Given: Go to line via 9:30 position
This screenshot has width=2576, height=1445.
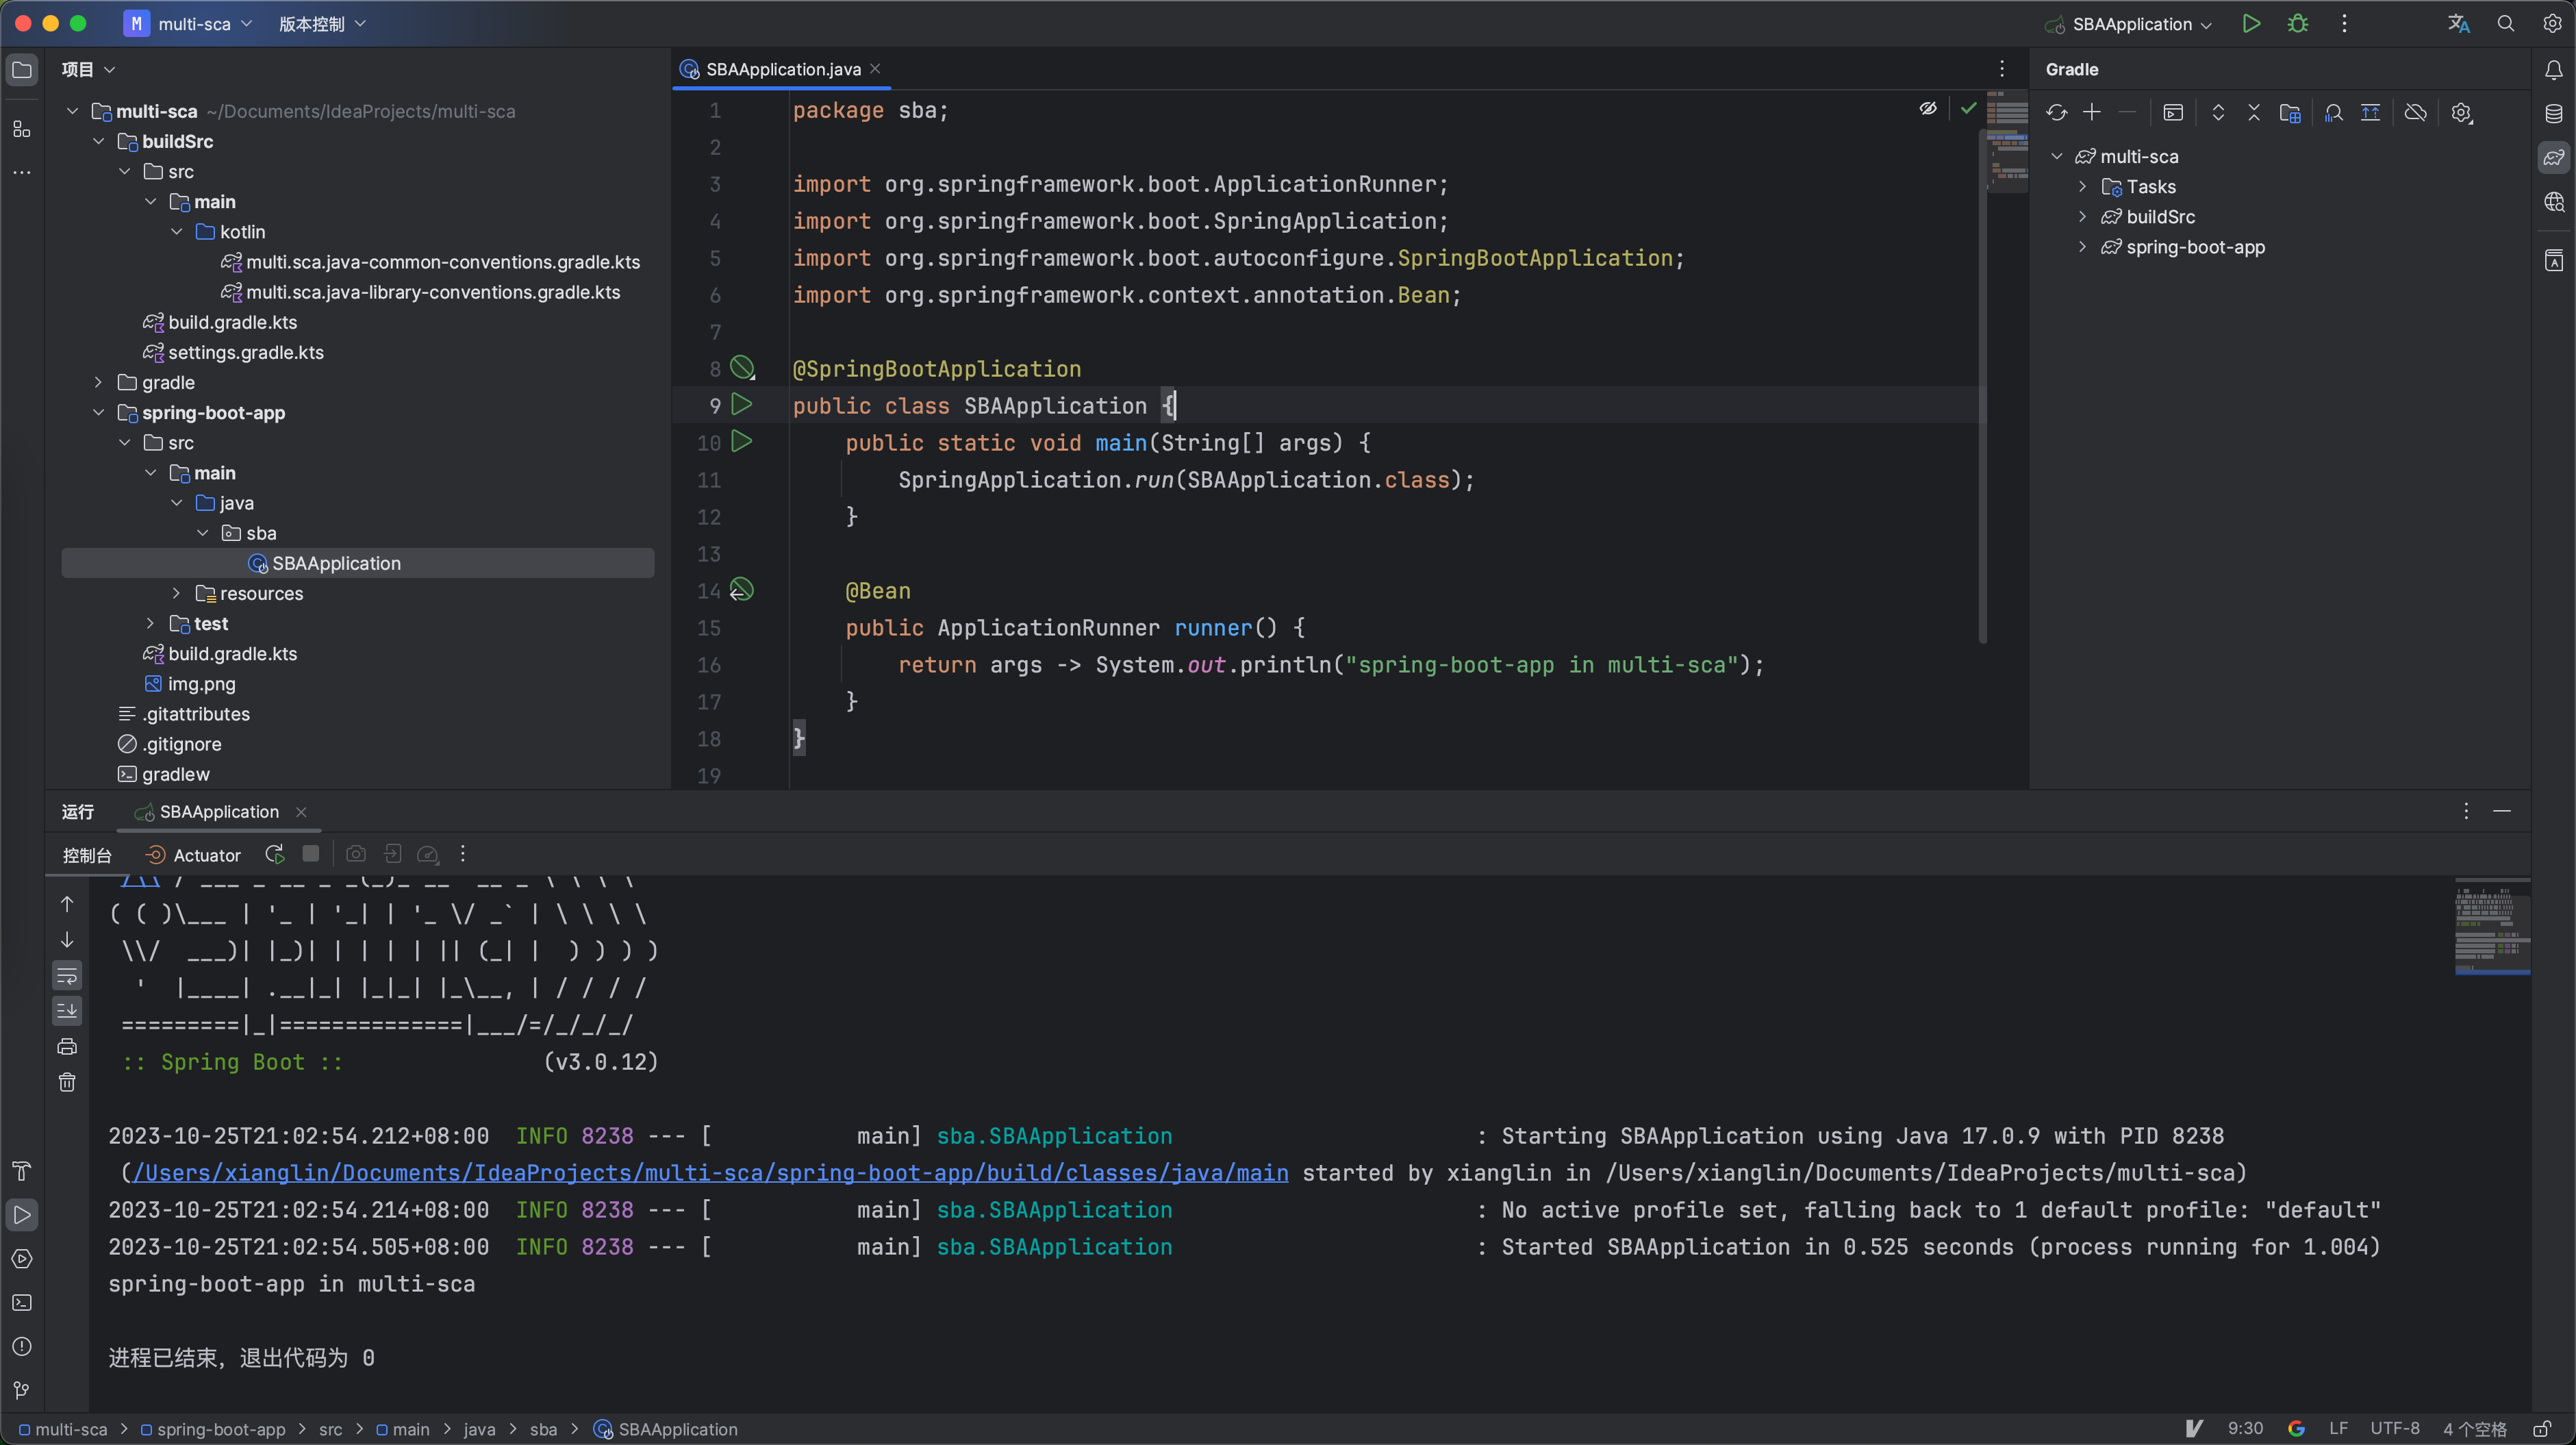Looking at the screenshot, I should 2245,1429.
